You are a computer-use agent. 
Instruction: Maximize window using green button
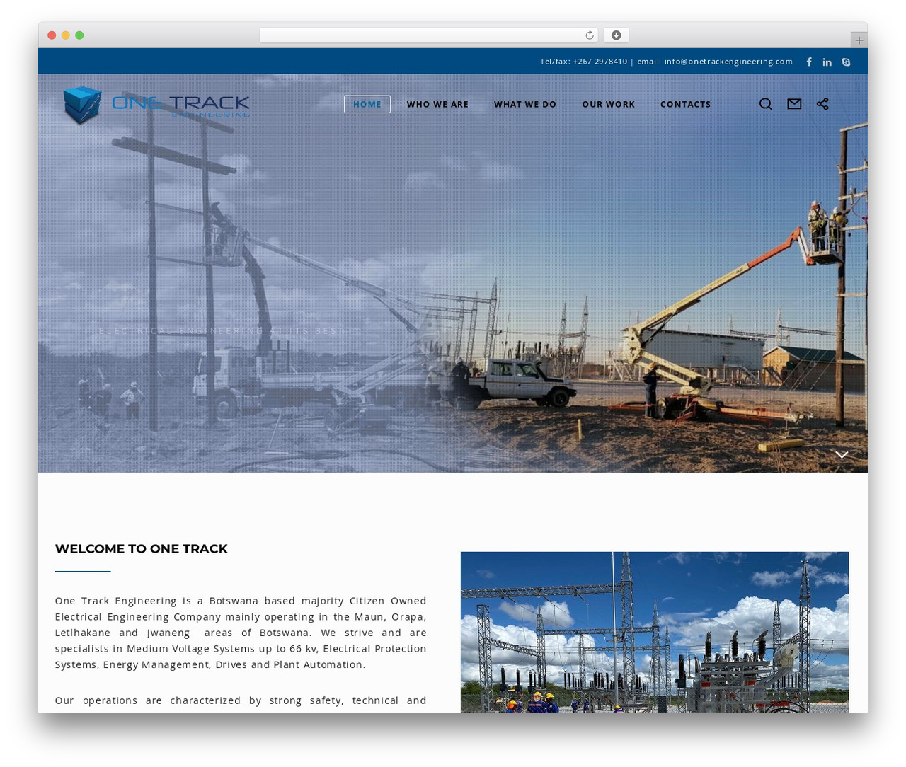79,35
